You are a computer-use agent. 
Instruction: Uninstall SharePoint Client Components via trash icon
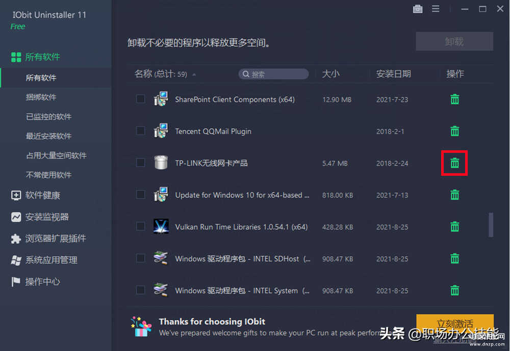455,99
